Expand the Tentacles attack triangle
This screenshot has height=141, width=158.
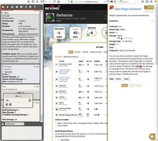click(x=2, y=72)
